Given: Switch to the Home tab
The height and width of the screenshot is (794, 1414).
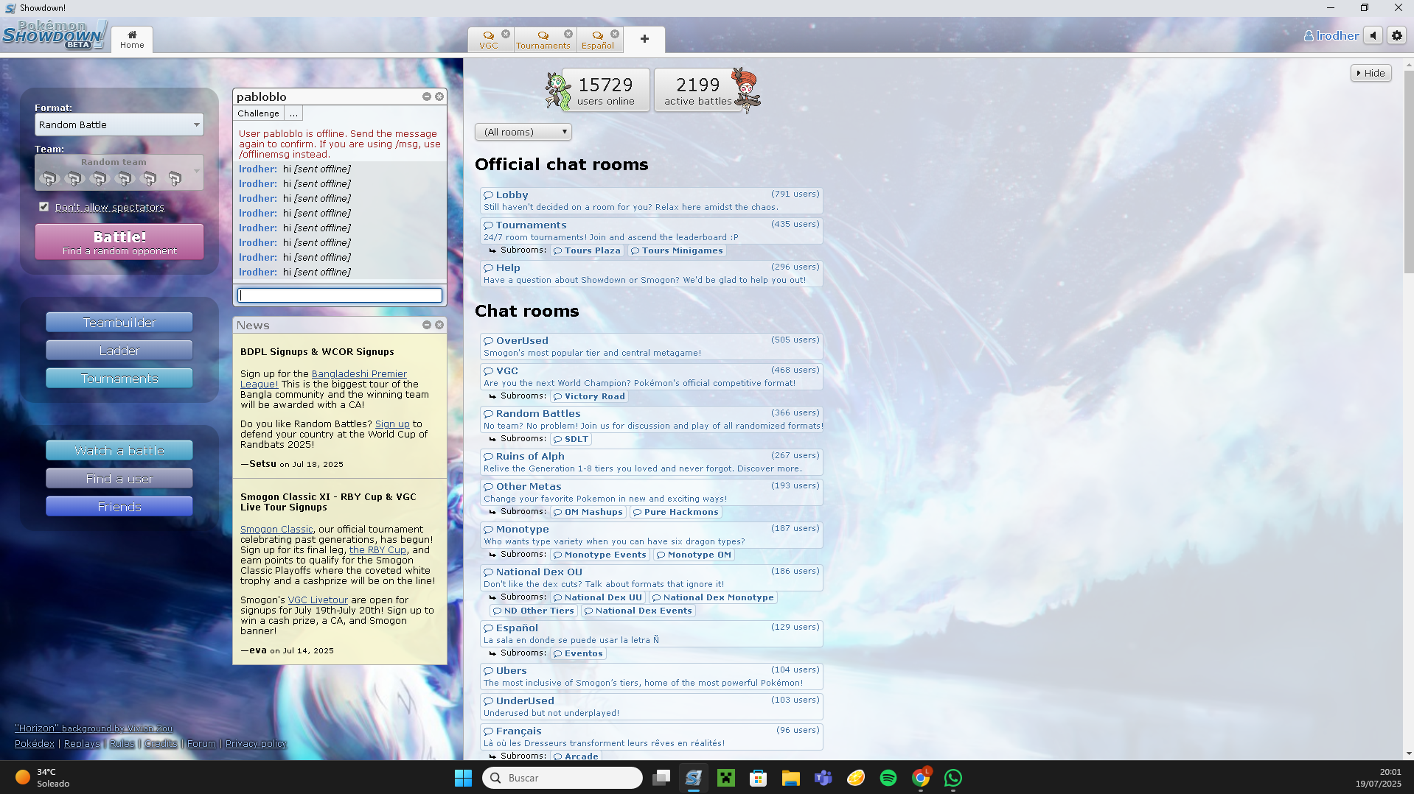Looking at the screenshot, I should tap(132, 39).
